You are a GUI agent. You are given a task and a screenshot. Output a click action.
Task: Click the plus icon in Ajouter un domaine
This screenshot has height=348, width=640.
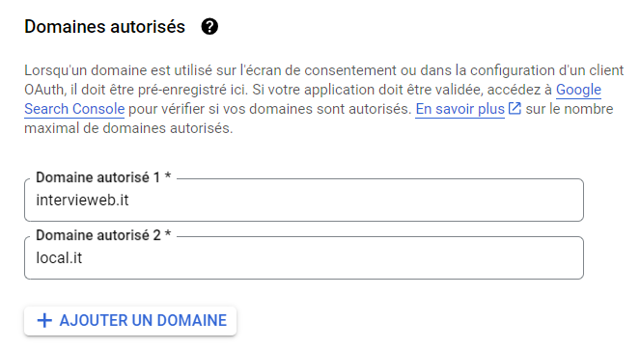coord(44,321)
